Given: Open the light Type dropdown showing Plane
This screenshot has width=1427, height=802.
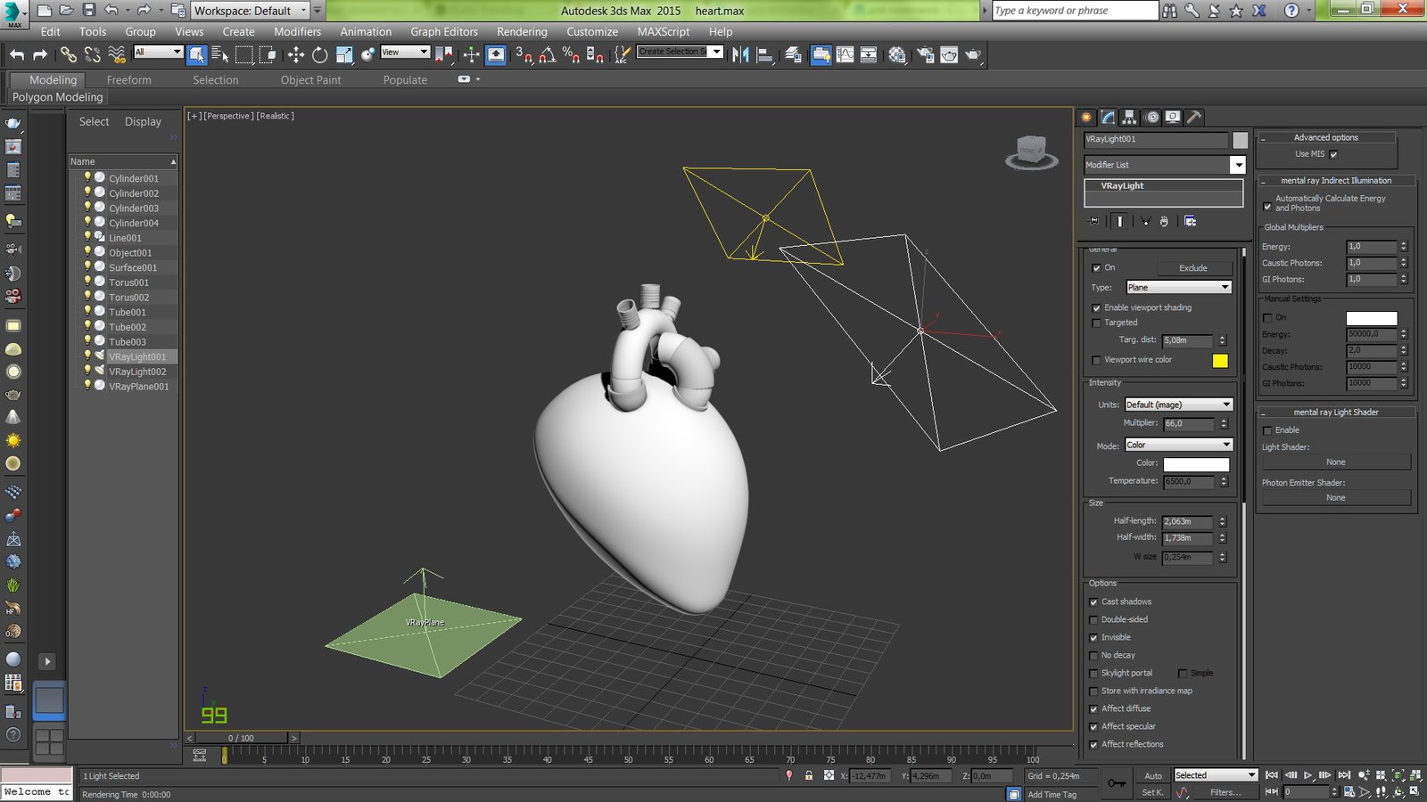Looking at the screenshot, I should pyautogui.click(x=1177, y=288).
